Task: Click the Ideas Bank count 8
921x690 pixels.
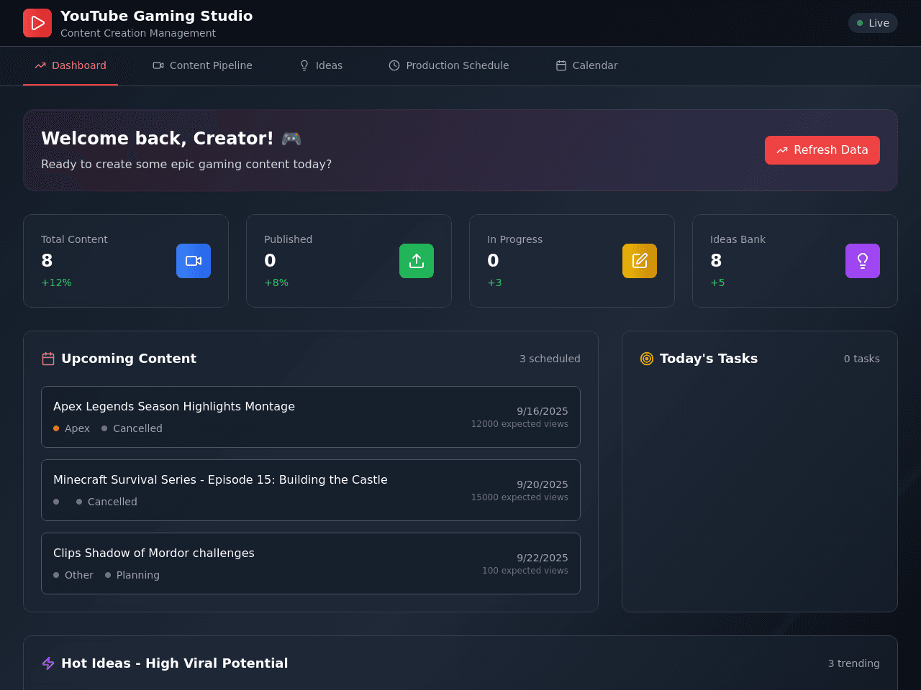Action: 716,260
